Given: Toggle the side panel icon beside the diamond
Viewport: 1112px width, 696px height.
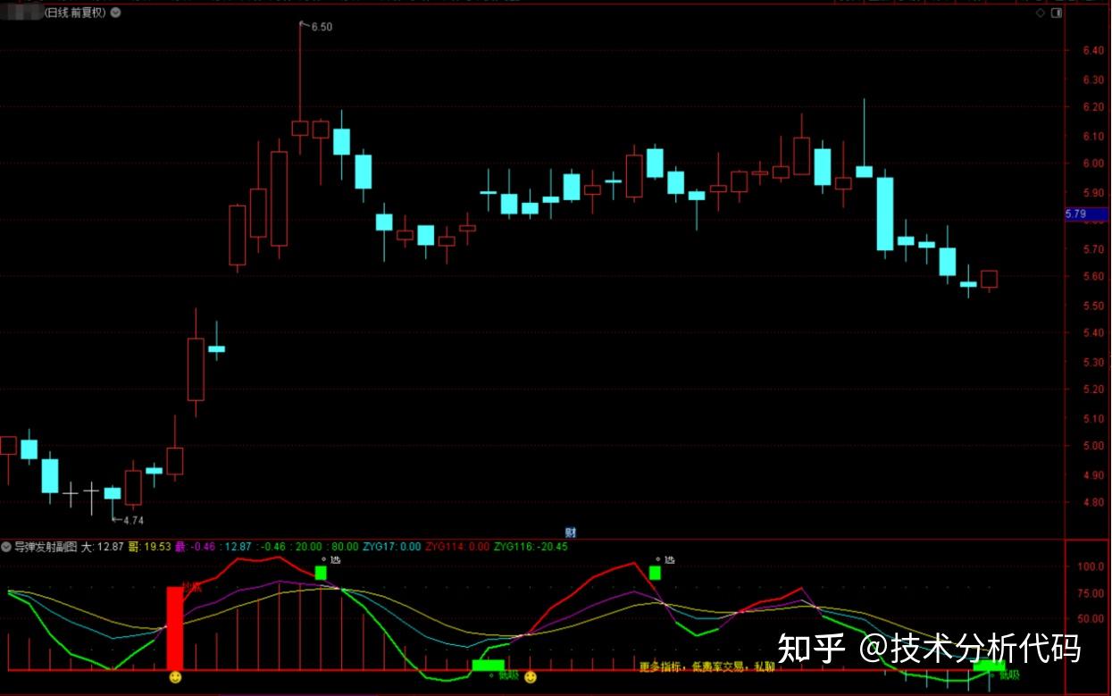Looking at the screenshot, I should coord(1057,13).
